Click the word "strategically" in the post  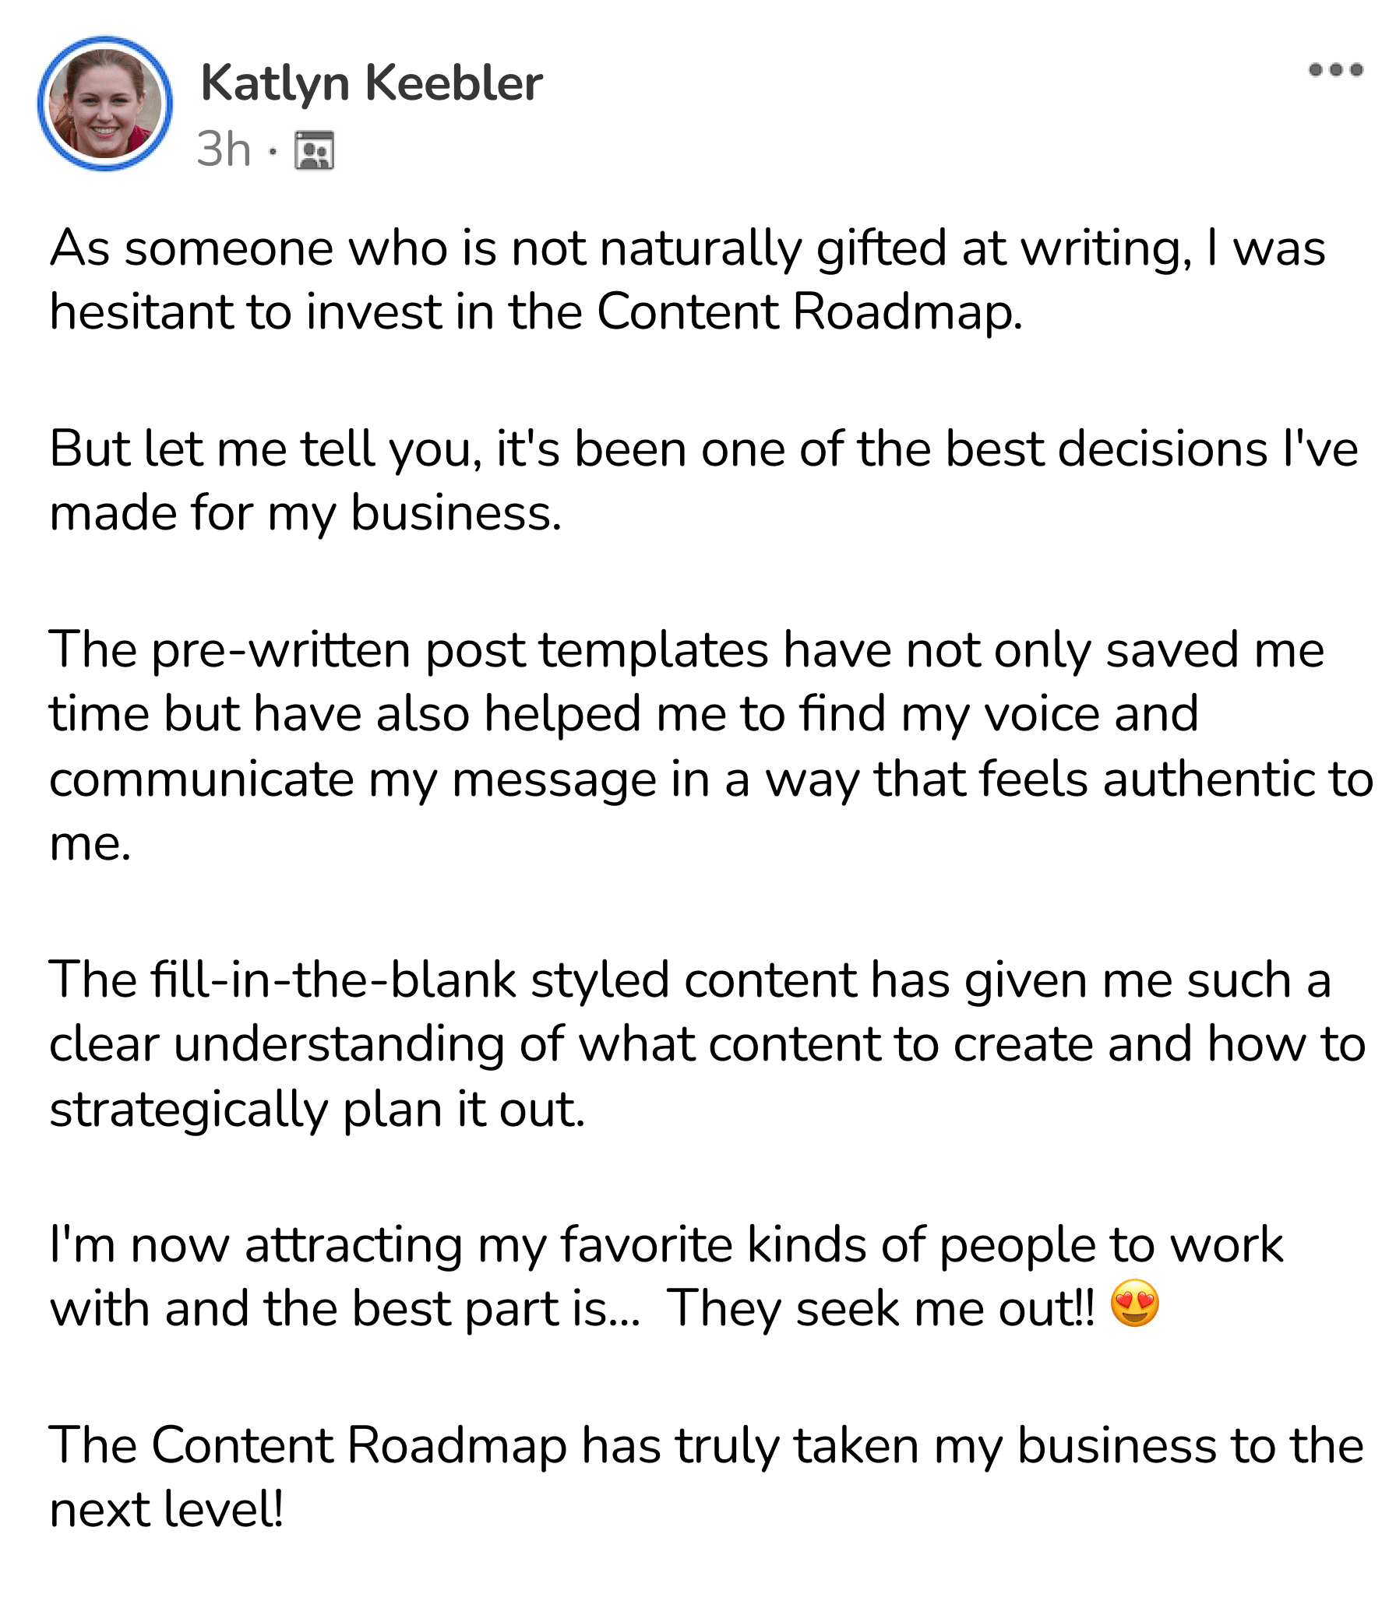189,1109
